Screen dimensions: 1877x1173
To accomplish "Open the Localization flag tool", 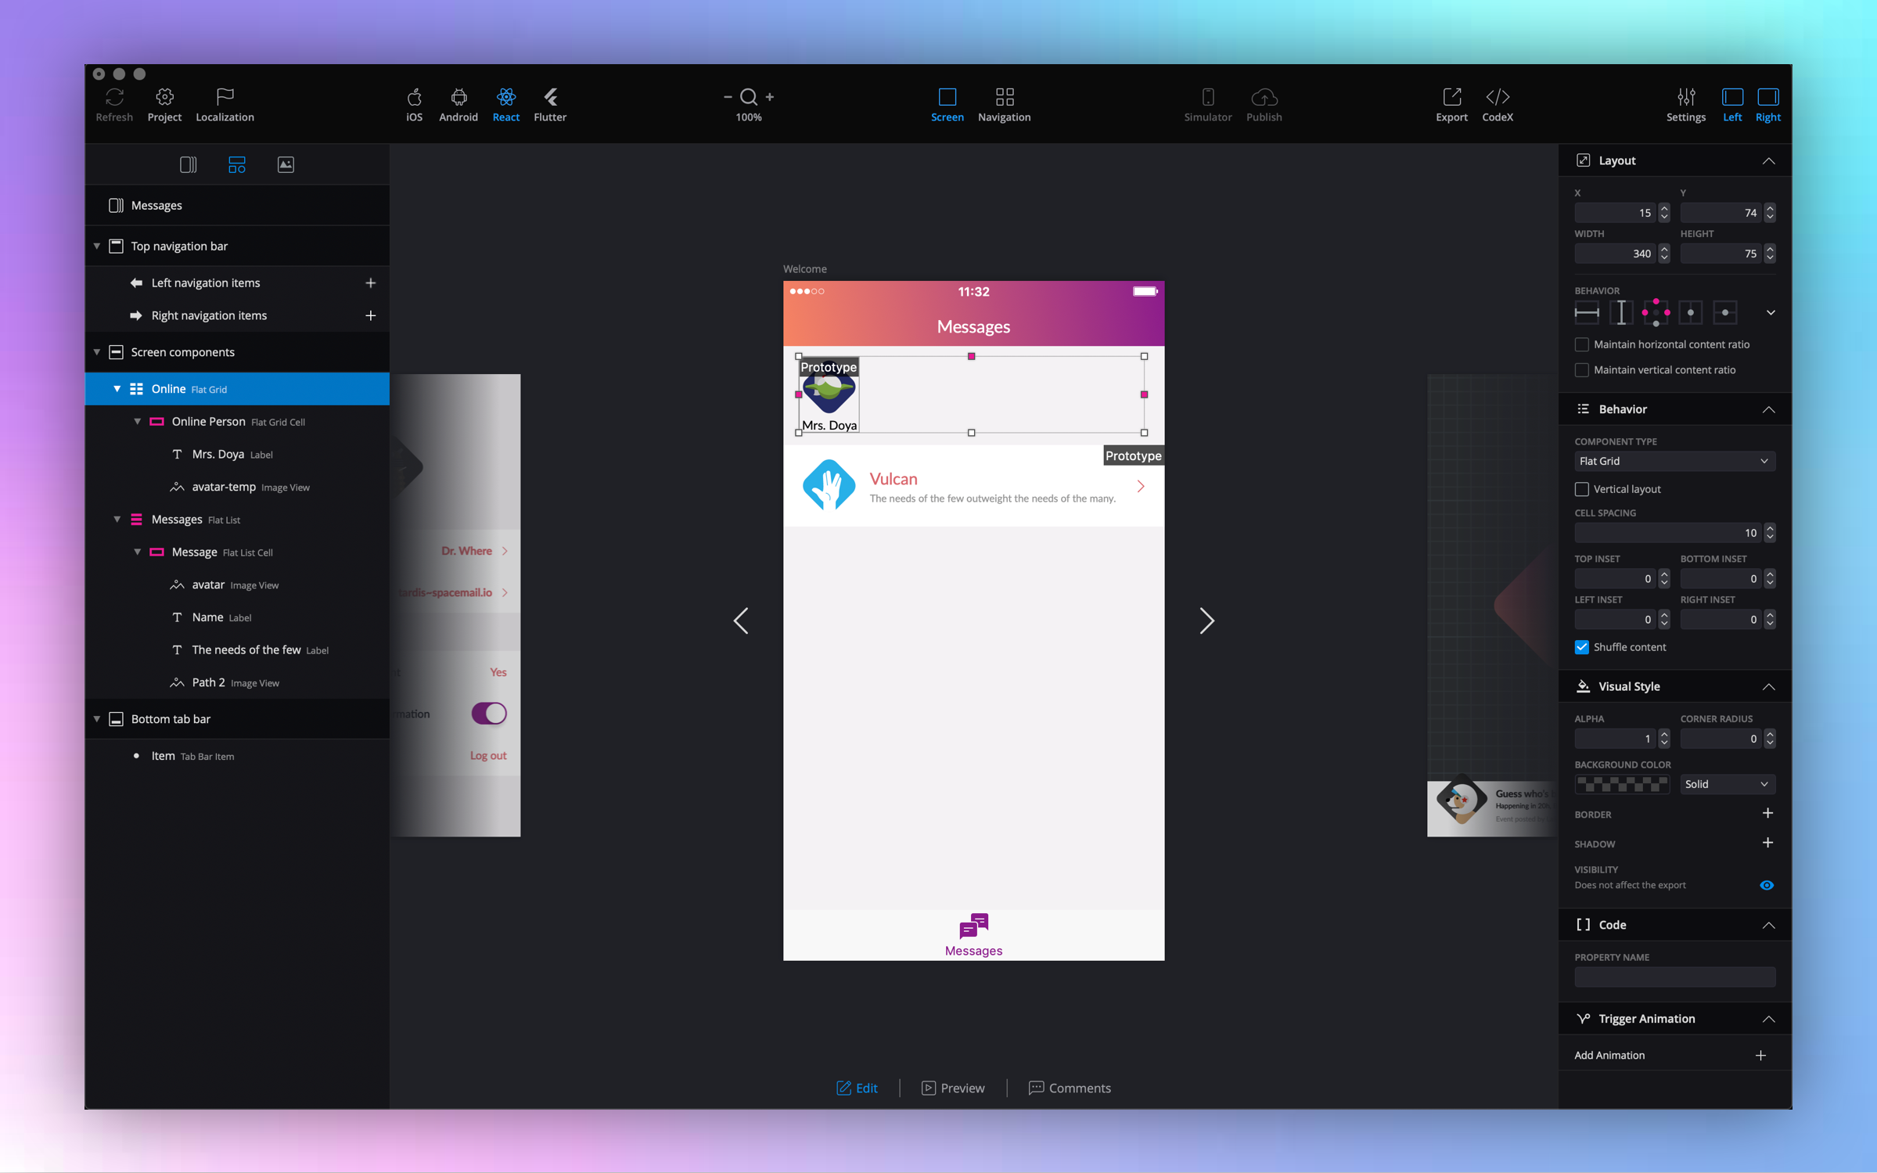I will pos(225,97).
